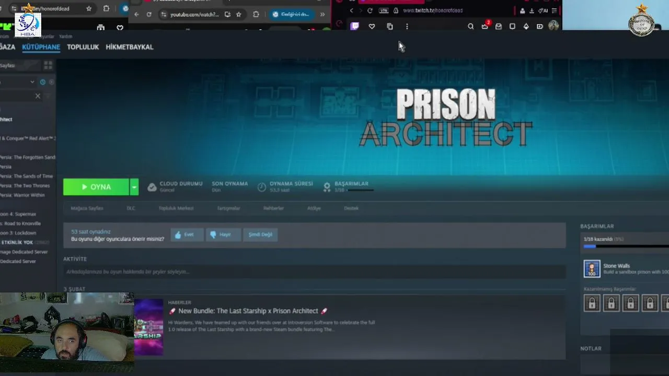Open the Atölye workshop link
The height and width of the screenshot is (376, 669).
pyautogui.click(x=314, y=208)
